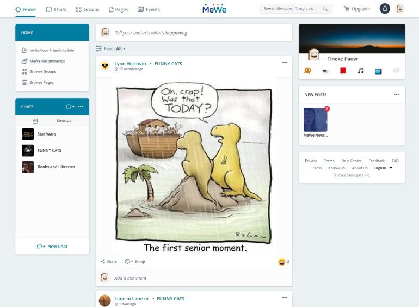Click Browse Pages in sidebar
This screenshot has width=419, height=307.
click(x=38, y=82)
